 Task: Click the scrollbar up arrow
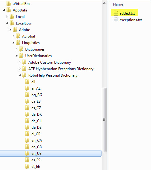(x=104, y=3)
